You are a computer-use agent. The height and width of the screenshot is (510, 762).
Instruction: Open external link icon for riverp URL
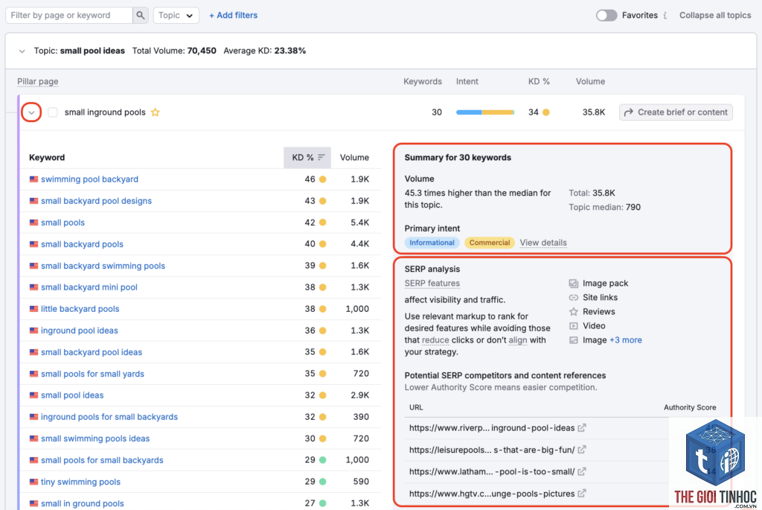(x=582, y=428)
